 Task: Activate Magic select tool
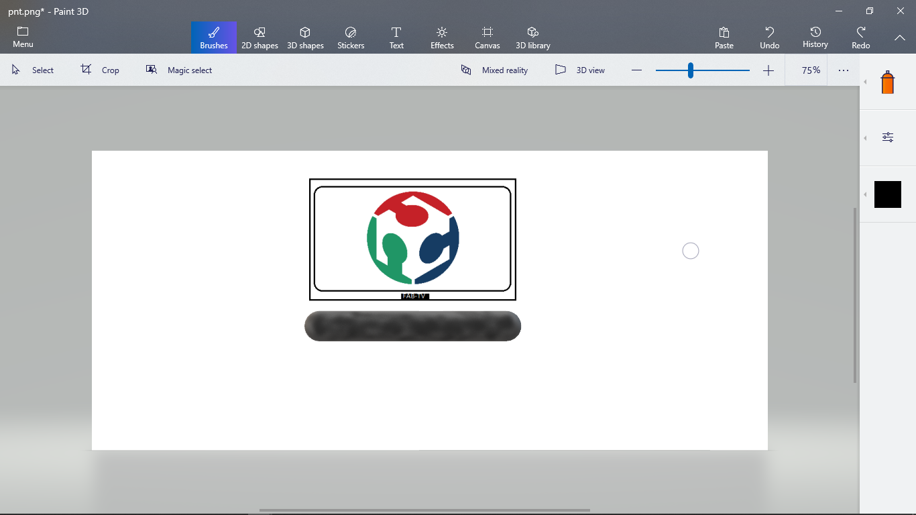[x=179, y=70]
